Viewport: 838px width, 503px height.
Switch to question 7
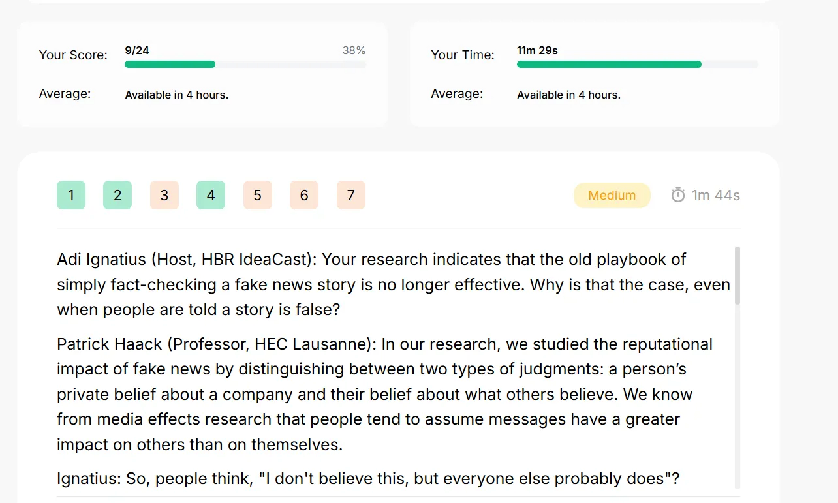pyautogui.click(x=351, y=195)
